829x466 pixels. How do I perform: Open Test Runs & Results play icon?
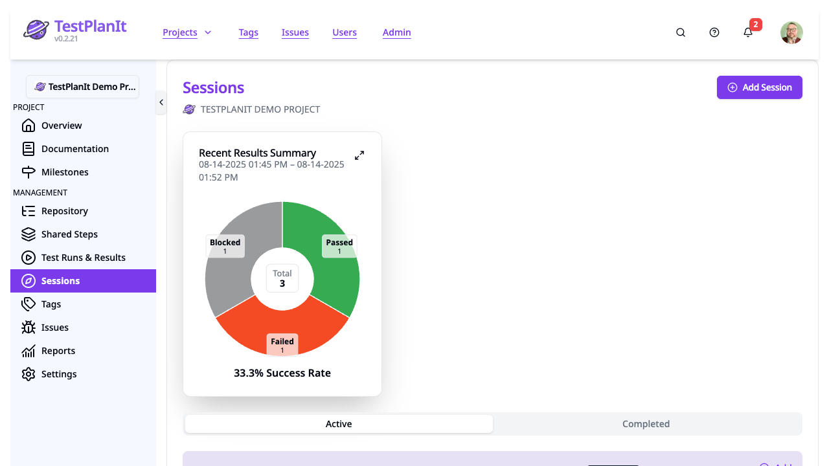click(28, 258)
